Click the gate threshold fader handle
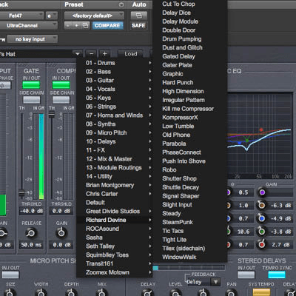 pos(21,192)
